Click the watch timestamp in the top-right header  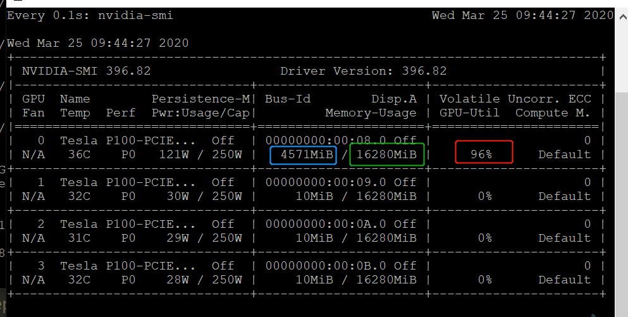(x=522, y=16)
